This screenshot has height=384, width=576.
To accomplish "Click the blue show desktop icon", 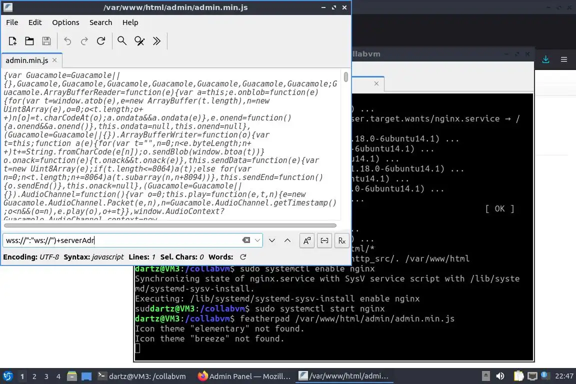I will point(86,376).
